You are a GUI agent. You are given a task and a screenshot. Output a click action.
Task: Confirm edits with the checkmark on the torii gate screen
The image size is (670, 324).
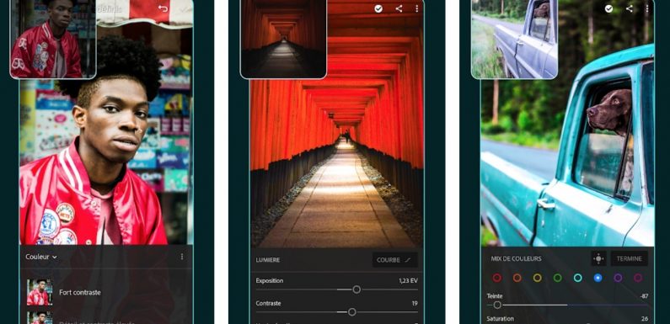pos(378,8)
